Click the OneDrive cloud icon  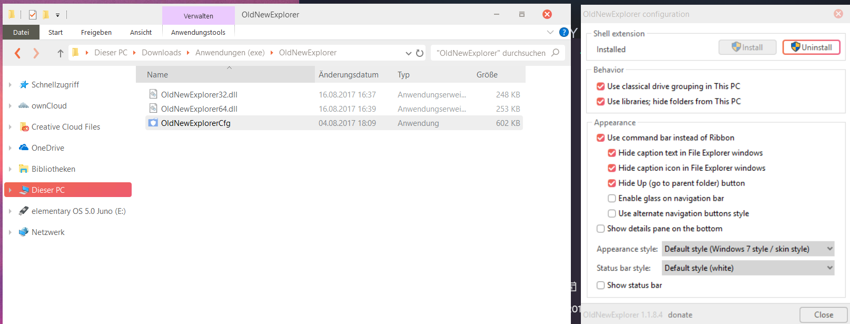click(24, 148)
